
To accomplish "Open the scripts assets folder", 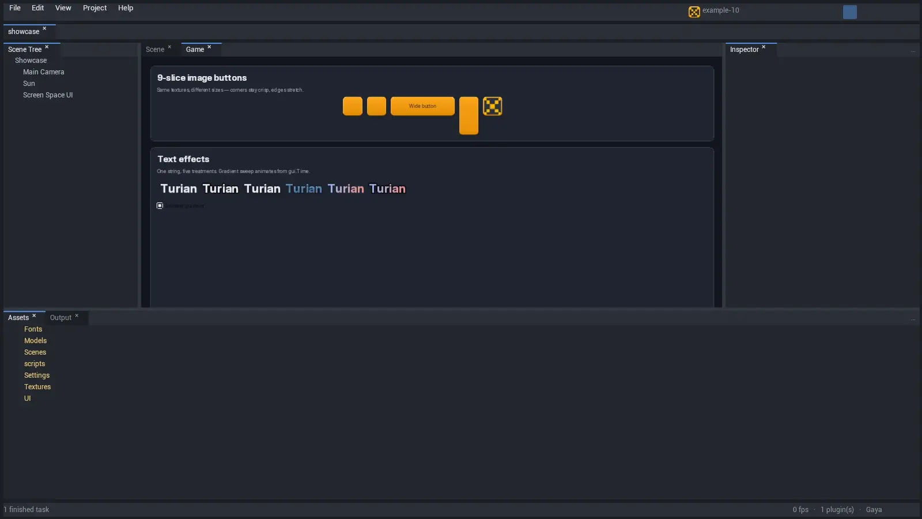I will (x=35, y=364).
